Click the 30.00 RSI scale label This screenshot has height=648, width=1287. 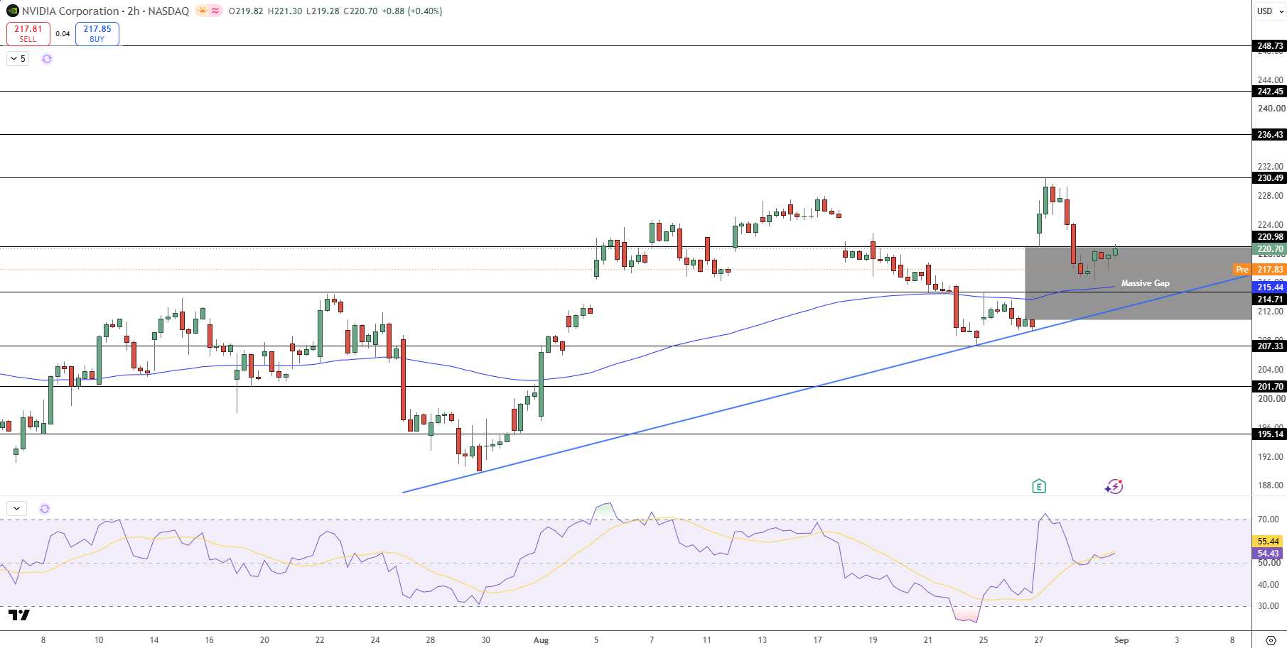coord(1269,606)
